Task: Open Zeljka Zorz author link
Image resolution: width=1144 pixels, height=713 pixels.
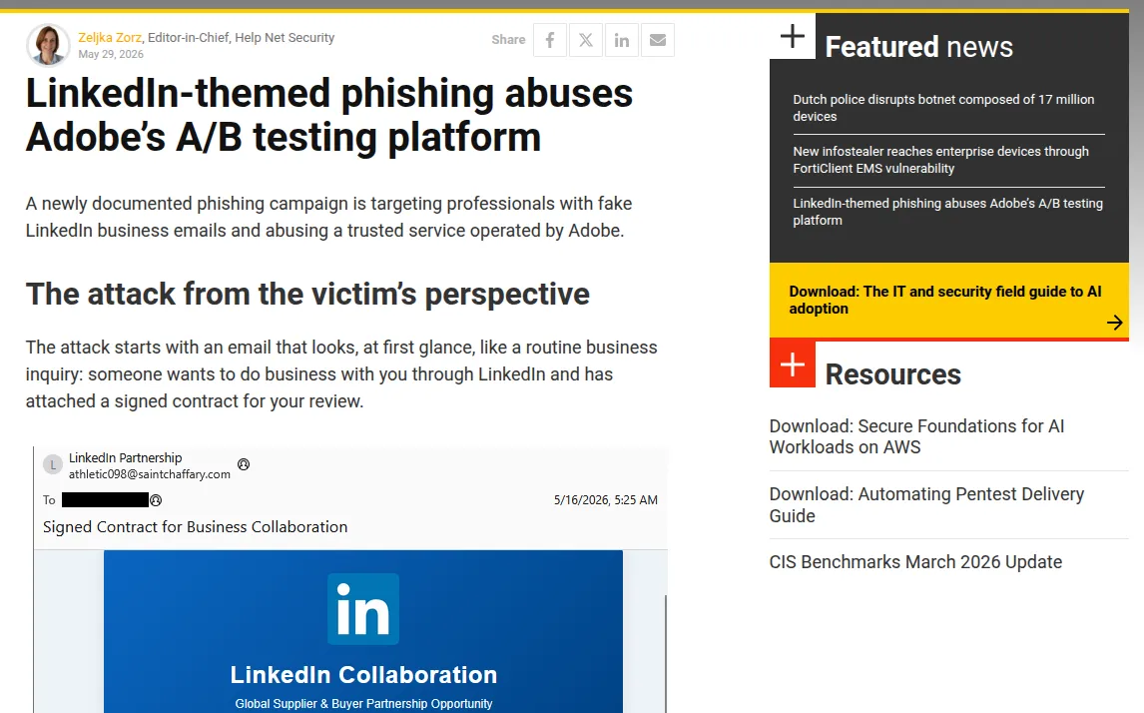Action: pyautogui.click(x=110, y=37)
